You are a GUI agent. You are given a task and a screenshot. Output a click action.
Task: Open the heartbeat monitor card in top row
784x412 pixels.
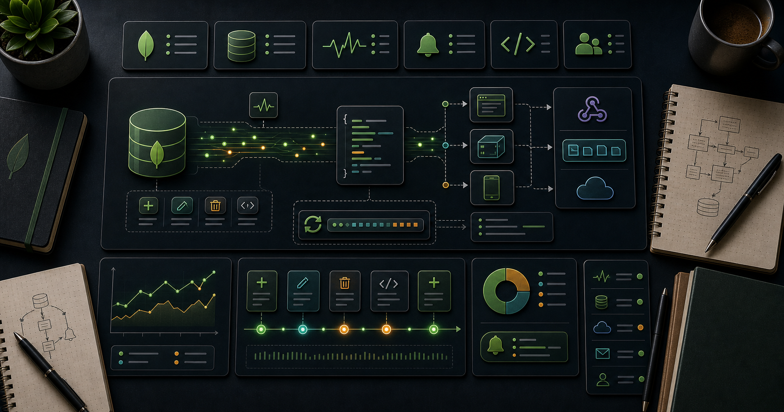(355, 45)
